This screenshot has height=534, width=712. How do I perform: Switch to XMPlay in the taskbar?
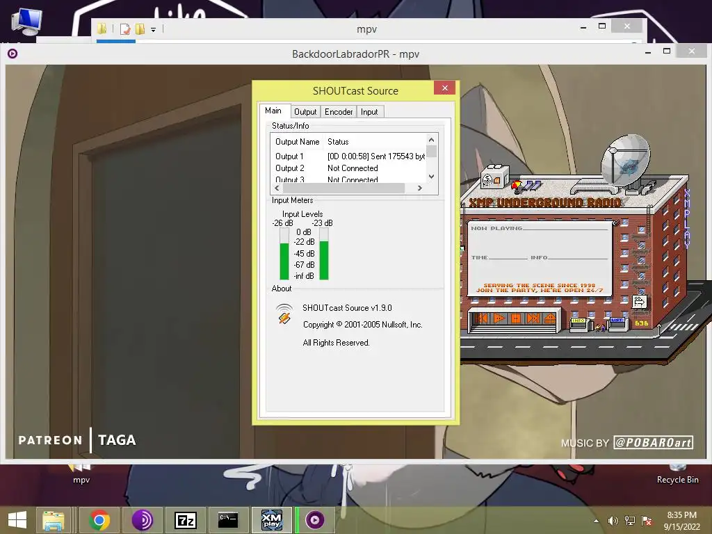tap(272, 520)
